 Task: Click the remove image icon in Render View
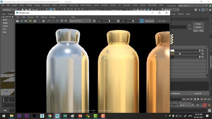(x=66, y=21)
